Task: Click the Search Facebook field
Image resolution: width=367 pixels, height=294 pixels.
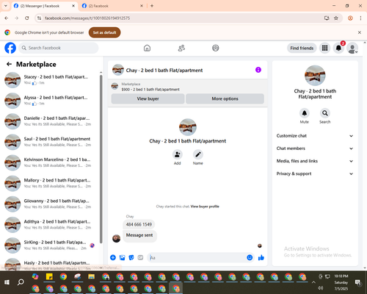Action: (59, 48)
